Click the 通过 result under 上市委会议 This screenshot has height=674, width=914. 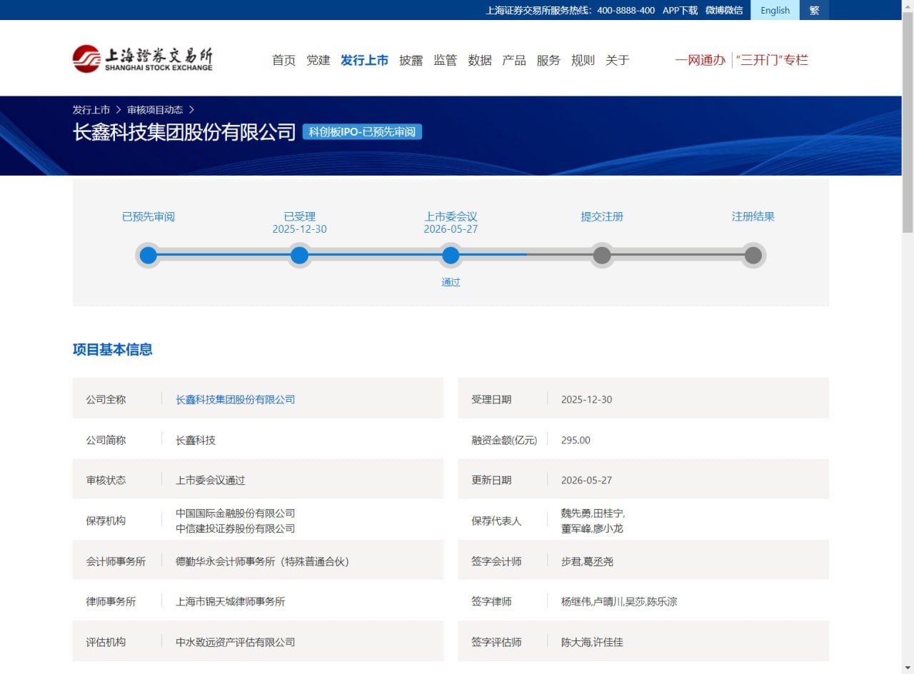[451, 282]
